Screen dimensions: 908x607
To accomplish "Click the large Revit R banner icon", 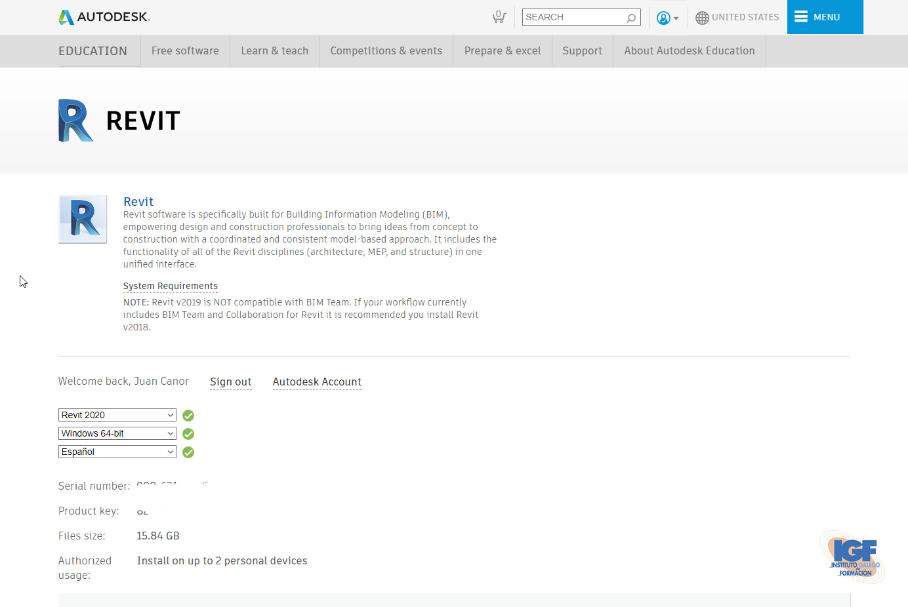I will [75, 120].
